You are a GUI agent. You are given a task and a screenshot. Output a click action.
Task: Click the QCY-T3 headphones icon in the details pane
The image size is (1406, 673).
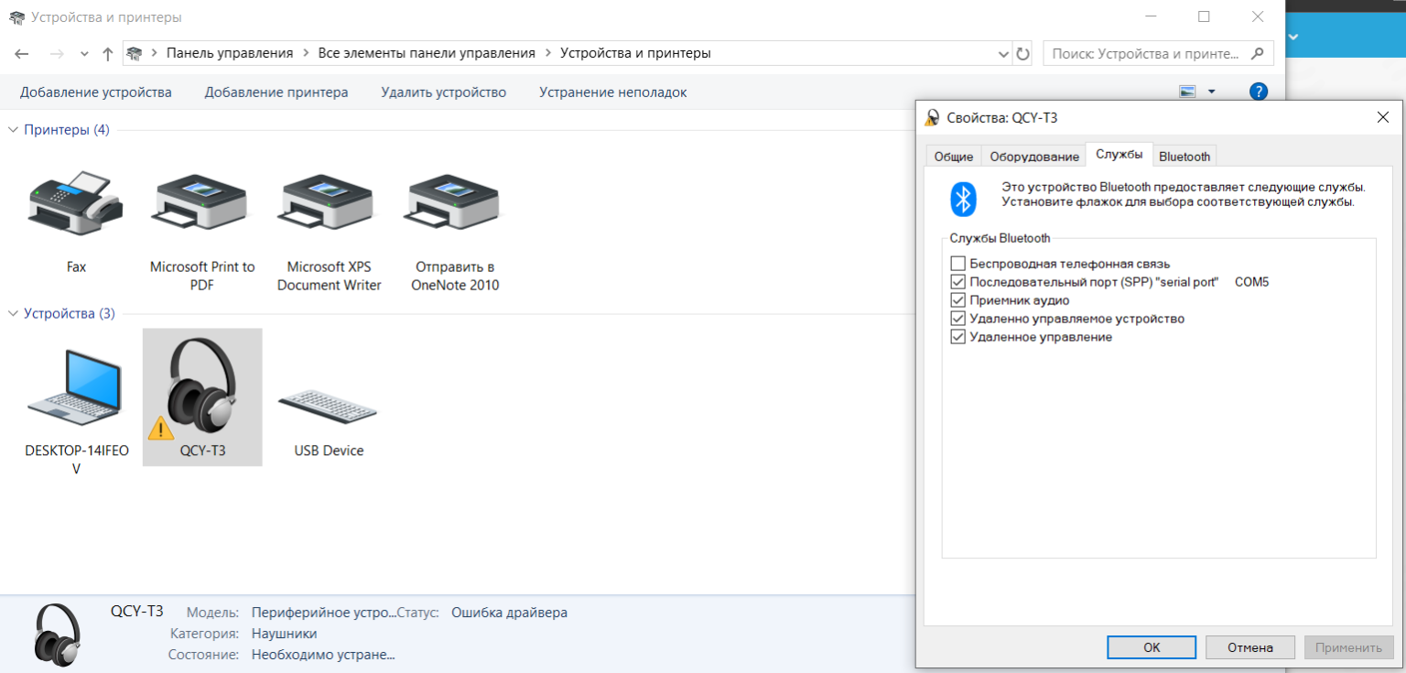click(x=57, y=634)
